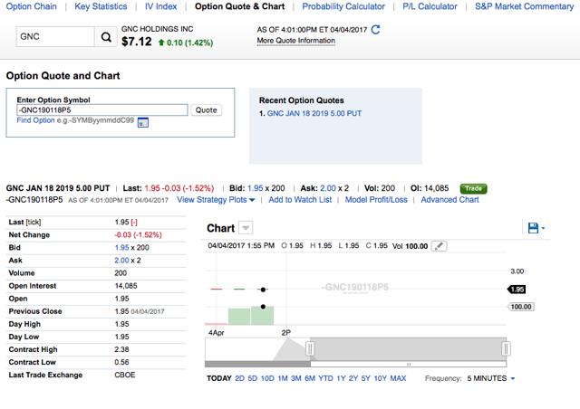The image size is (580, 409).
Task: Click Bid 1.95 in the quote header line
Action: (255, 188)
